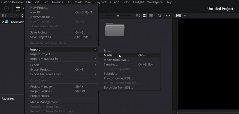
Task: Select the gray folder thumbnail
Action: pyautogui.click(x=115, y=29)
